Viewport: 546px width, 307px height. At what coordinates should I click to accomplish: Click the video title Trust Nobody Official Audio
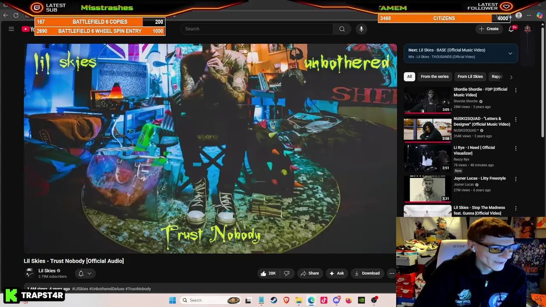tap(74, 261)
